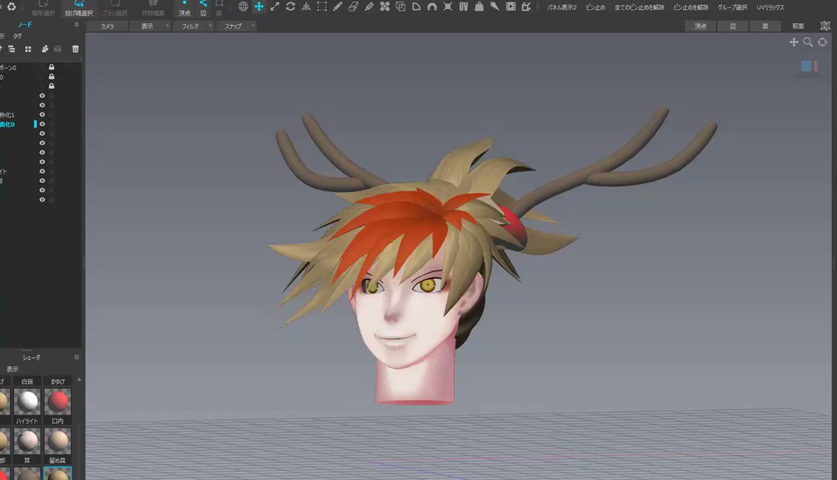Image resolution: width=837 pixels, height=480 pixels.
Task: Click the trash icon in node panel
Action: point(75,49)
